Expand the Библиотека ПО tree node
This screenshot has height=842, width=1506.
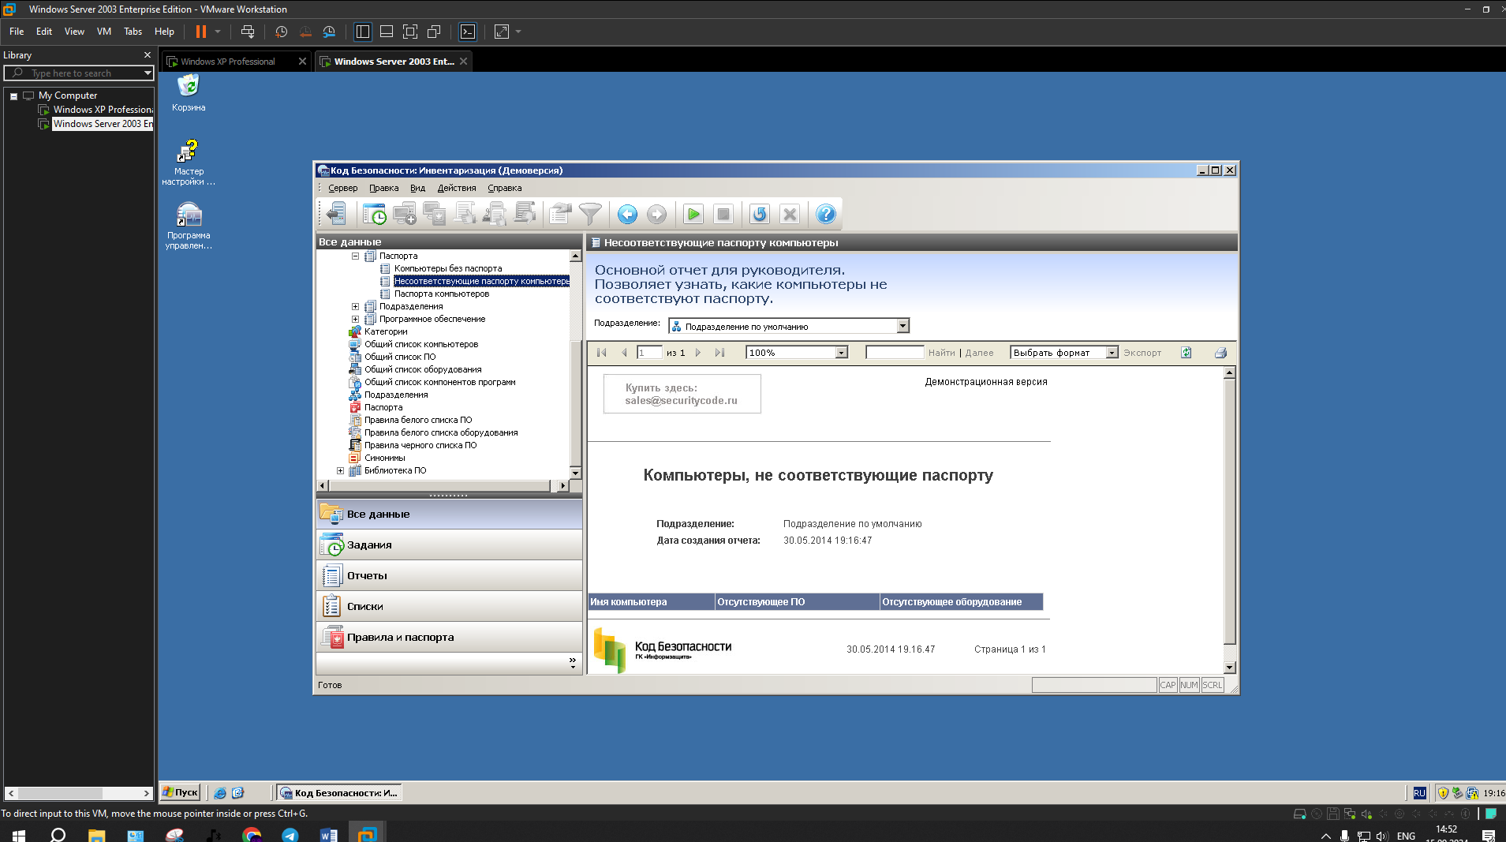point(340,470)
